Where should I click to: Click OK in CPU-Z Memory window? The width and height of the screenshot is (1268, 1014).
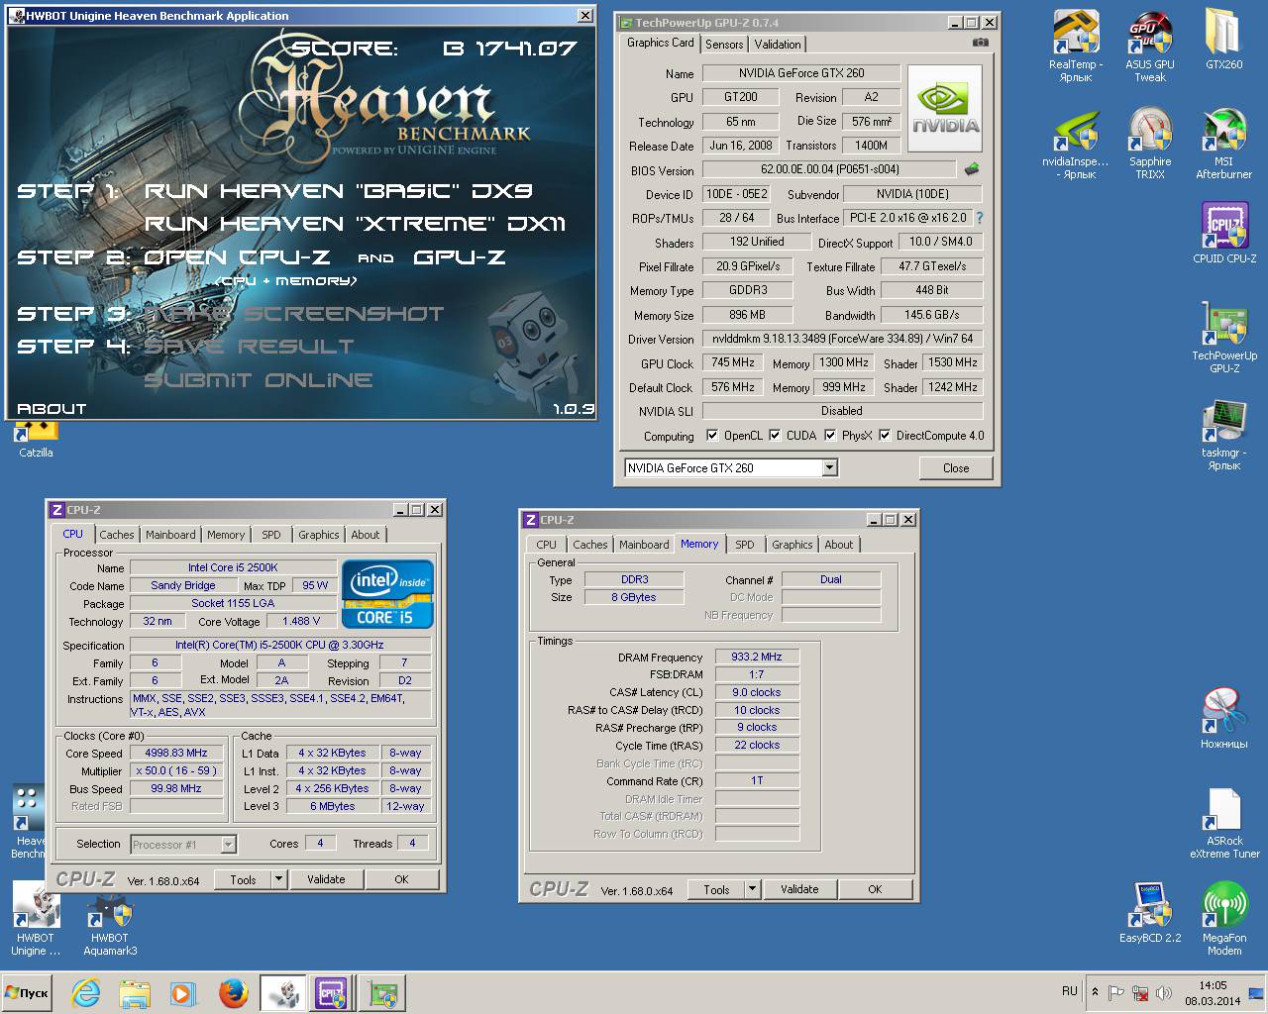(875, 889)
